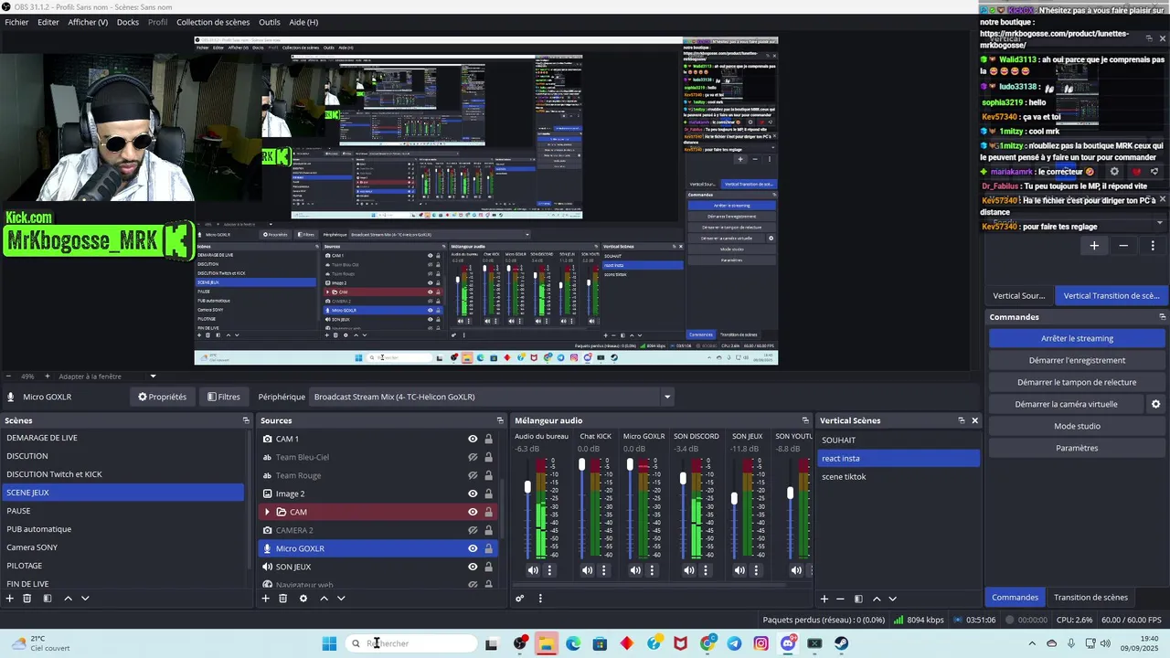Image resolution: width=1170 pixels, height=658 pixels.
Task: Open options dots for Micro GOXLR channel
Action: coord(652,570)
